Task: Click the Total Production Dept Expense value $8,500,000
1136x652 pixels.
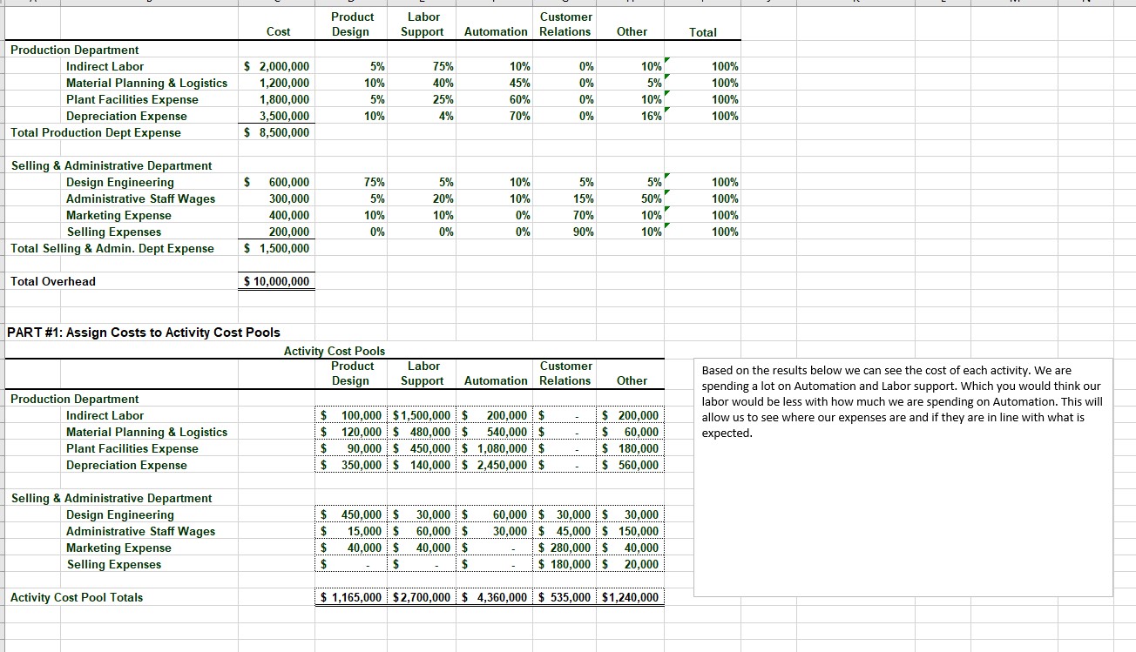Action: (x=279, y=132)
